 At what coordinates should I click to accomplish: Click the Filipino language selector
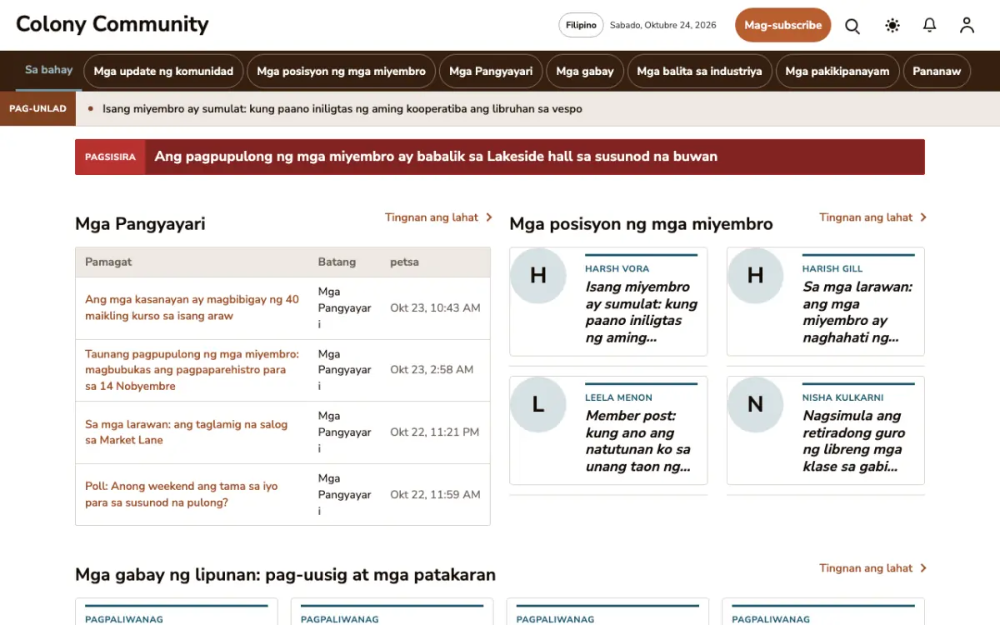tap(581, 25)
